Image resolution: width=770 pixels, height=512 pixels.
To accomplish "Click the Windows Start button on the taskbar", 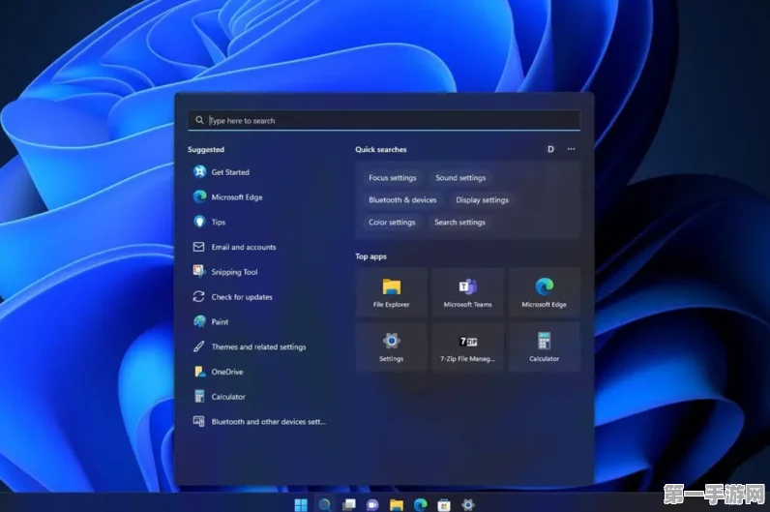I will coord(301,504).
